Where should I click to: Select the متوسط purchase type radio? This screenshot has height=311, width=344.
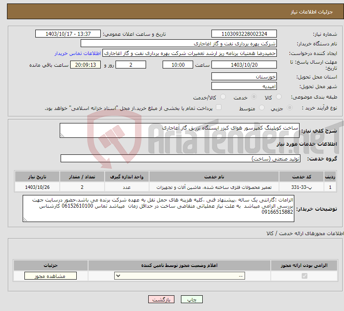click(262, 108)
